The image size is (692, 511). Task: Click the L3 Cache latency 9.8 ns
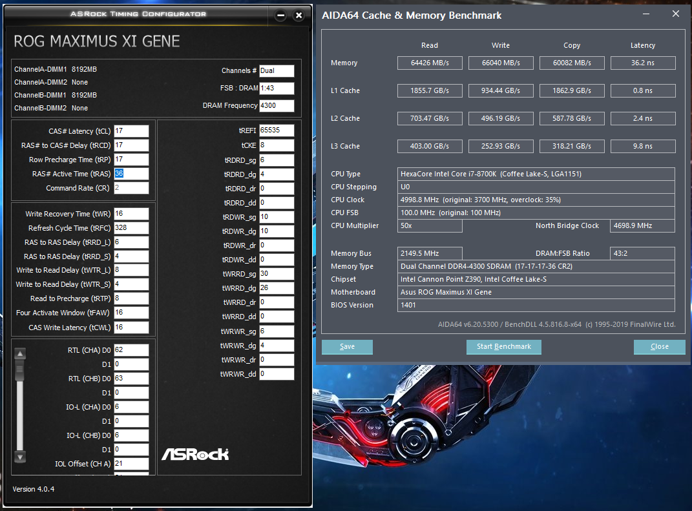pyautogui.click(x=643, y=146)
